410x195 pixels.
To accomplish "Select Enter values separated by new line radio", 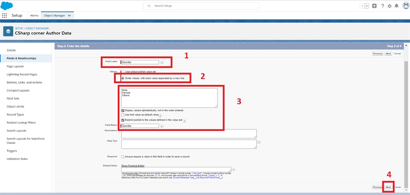I will coord(123,78).
